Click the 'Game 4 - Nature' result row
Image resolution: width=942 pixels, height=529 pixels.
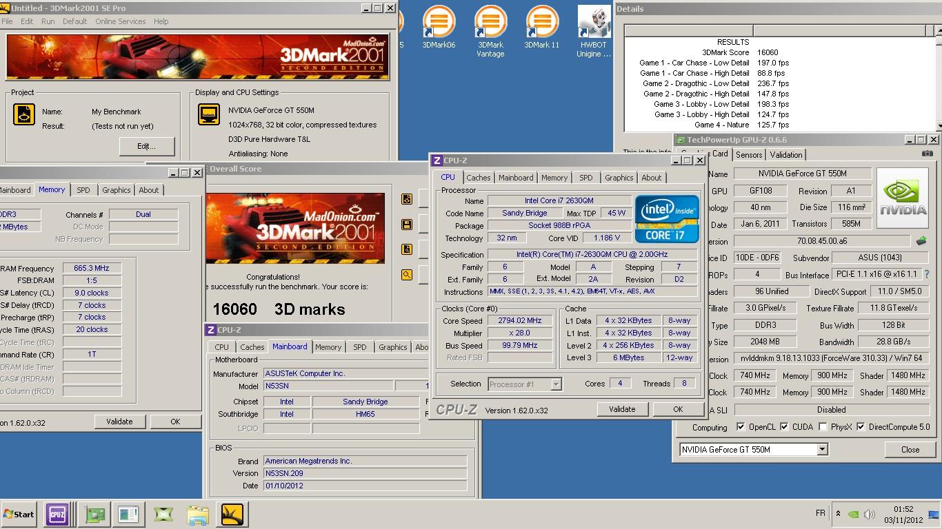click(x=741, y=125)
